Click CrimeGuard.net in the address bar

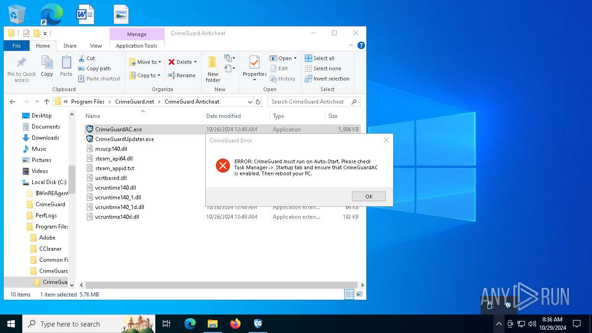click(x=135, y=102)
